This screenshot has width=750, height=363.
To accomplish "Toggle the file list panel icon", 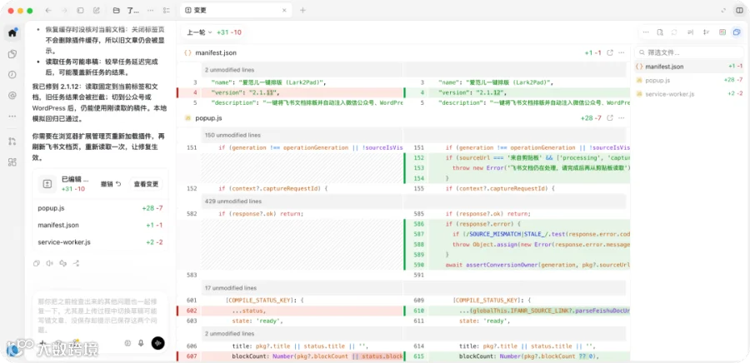I will tap(737, 32).
